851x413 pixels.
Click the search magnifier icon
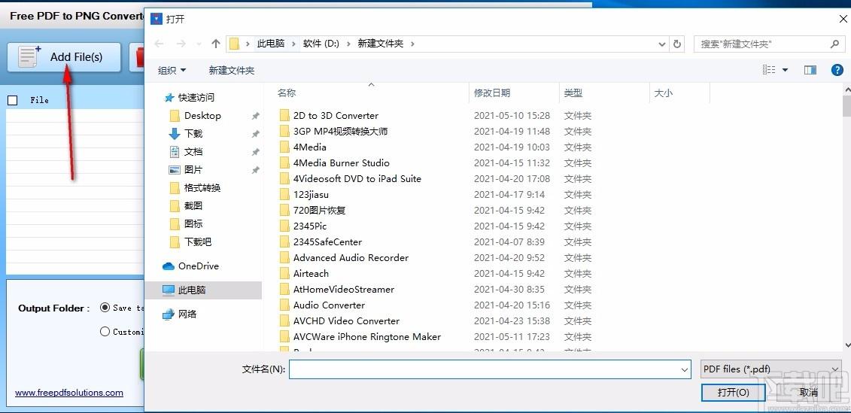point(834,44)
